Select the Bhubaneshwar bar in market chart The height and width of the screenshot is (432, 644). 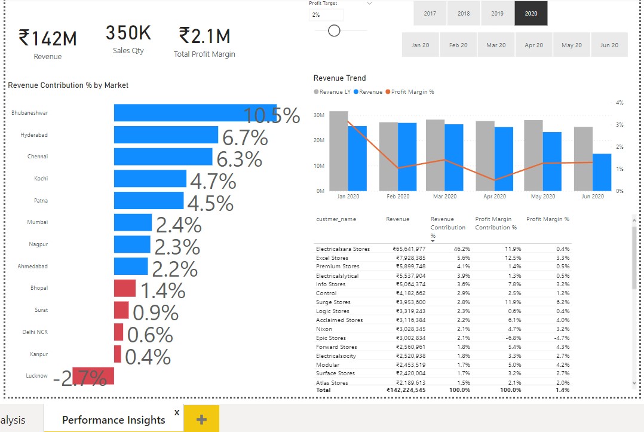(195, 112)
